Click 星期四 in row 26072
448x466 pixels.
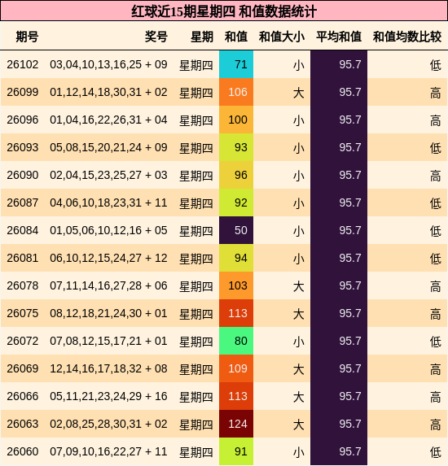(x=196, y=342)
